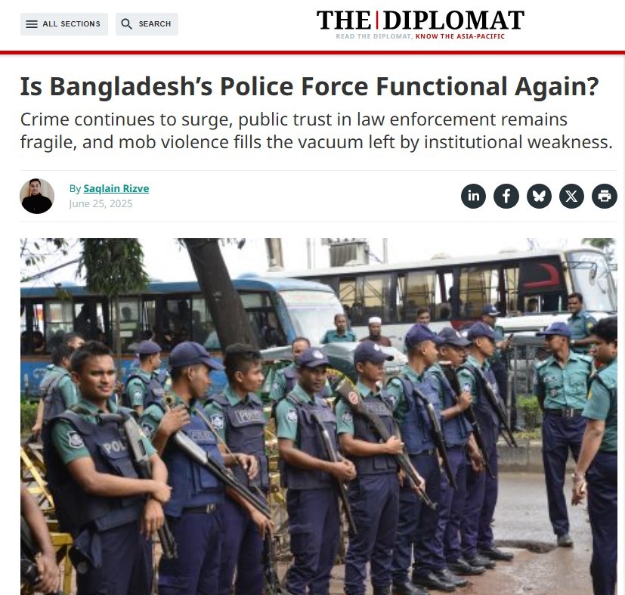Share via the Bluesky butterfly icon

click(539, 196)
